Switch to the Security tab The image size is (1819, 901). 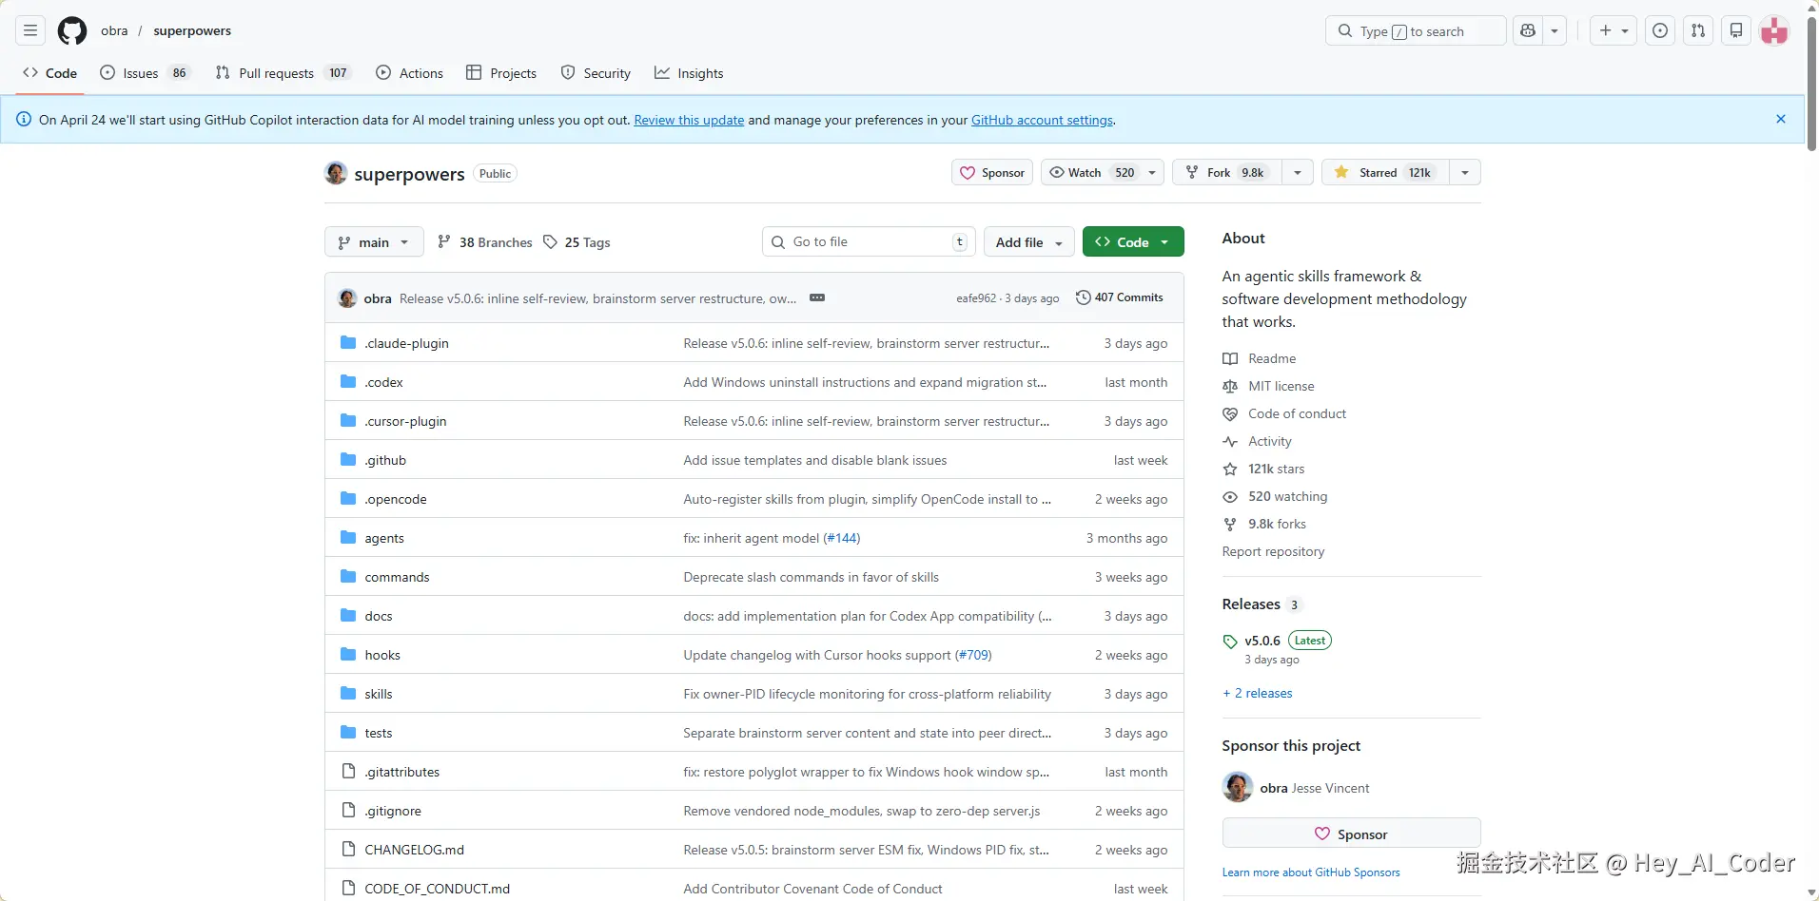click(596, 73)
